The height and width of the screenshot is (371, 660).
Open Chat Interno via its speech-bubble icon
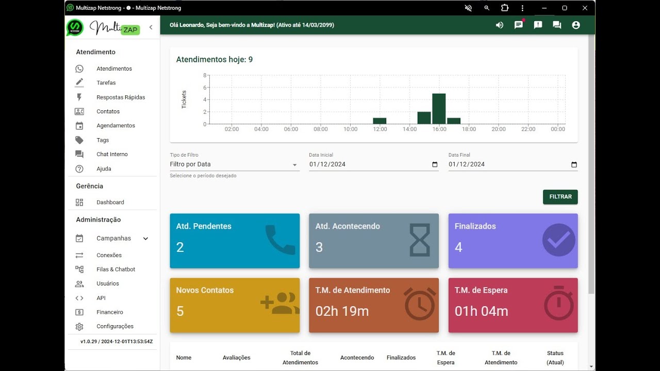pyautogui.click(x=79, y=154)
